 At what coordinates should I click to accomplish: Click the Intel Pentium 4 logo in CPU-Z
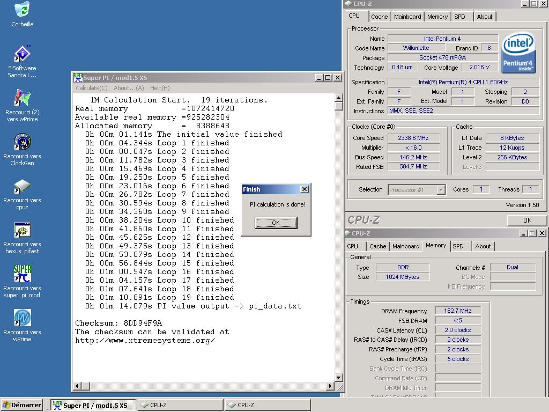pos(518,53)
